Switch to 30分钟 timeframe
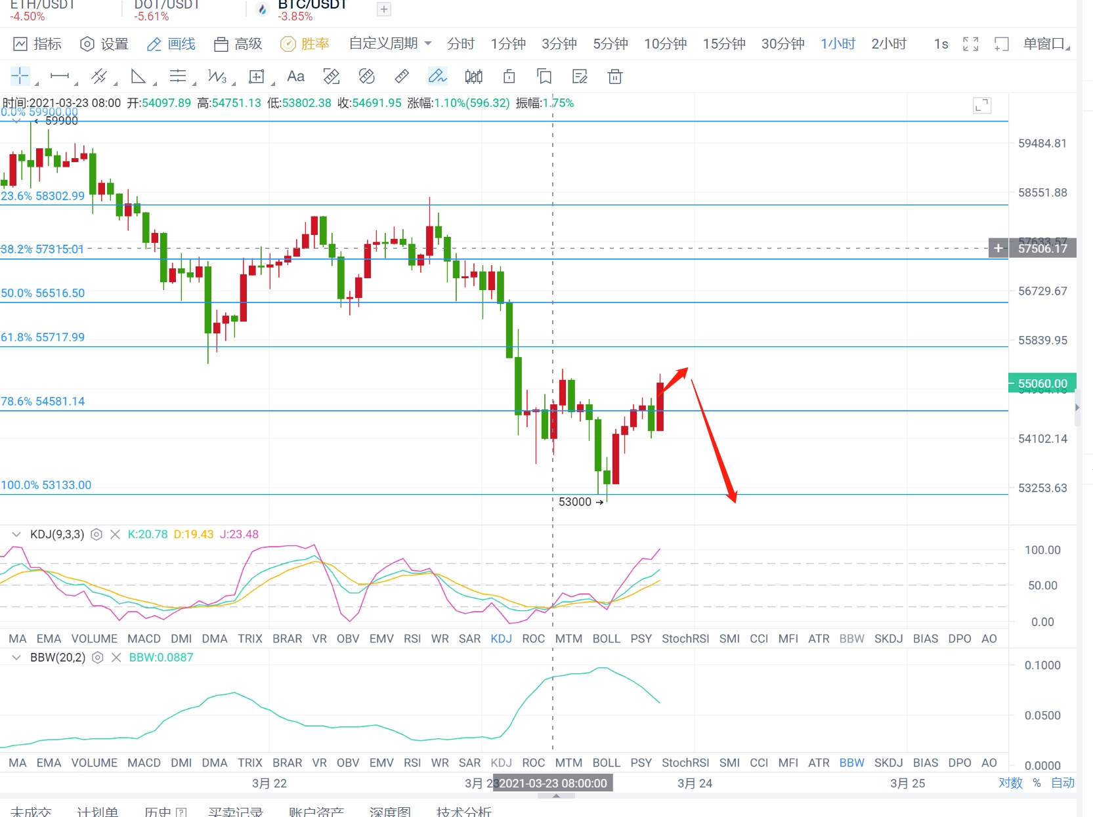Viewport: 1093px width, 817px height. (782, 44)
